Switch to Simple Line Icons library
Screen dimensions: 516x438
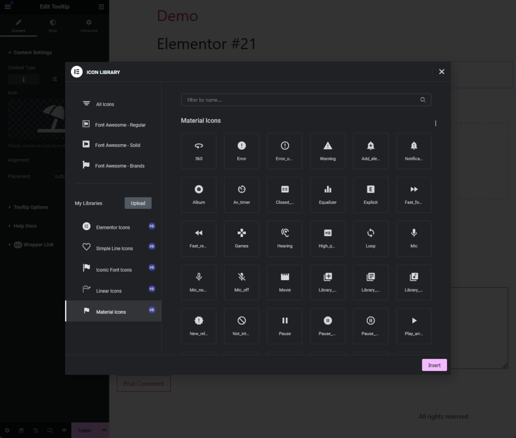coord(113,248)
